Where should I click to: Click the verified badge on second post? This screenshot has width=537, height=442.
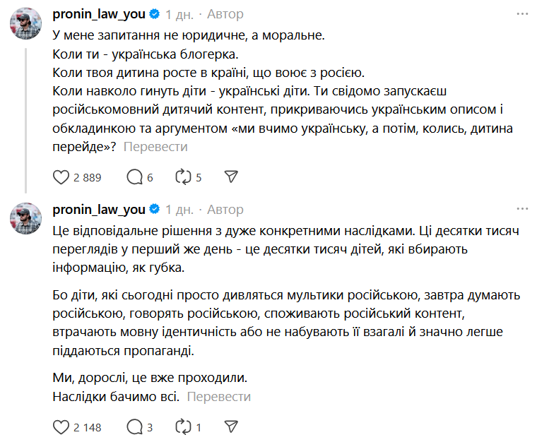154,209
